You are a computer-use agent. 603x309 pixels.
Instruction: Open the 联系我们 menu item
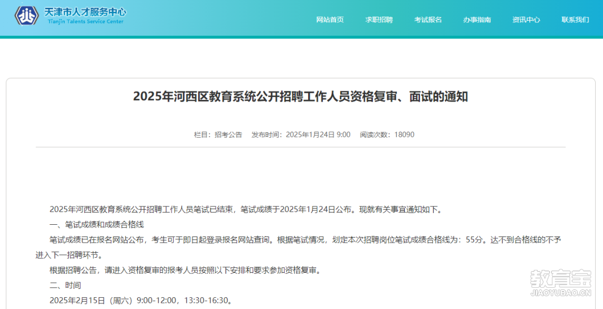point(575,20)
